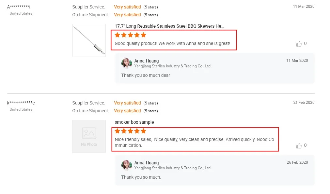330x194 pixels.
Task: Click Anna Huang's avatar in the first reply
Action: click(126, 63)
